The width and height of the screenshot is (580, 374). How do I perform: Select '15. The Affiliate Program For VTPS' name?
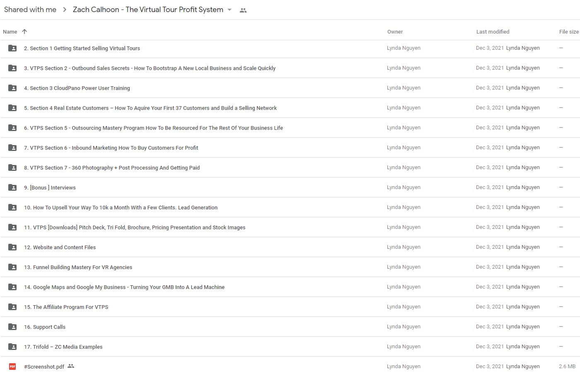[x=66, y=307]
